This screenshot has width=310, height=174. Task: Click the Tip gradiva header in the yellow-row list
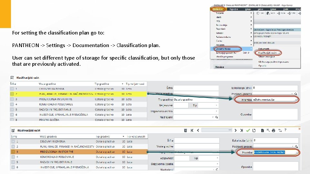[x=102, y=84]
